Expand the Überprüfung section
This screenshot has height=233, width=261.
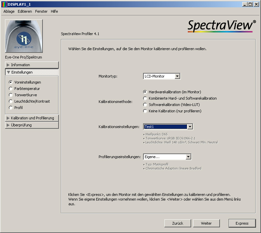(x=32, y=125)
